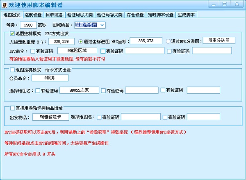Minimize the 脚本编辑器 window
Image resolution: width=246 pixels, height=180 pixels.
tap(214, 4)
